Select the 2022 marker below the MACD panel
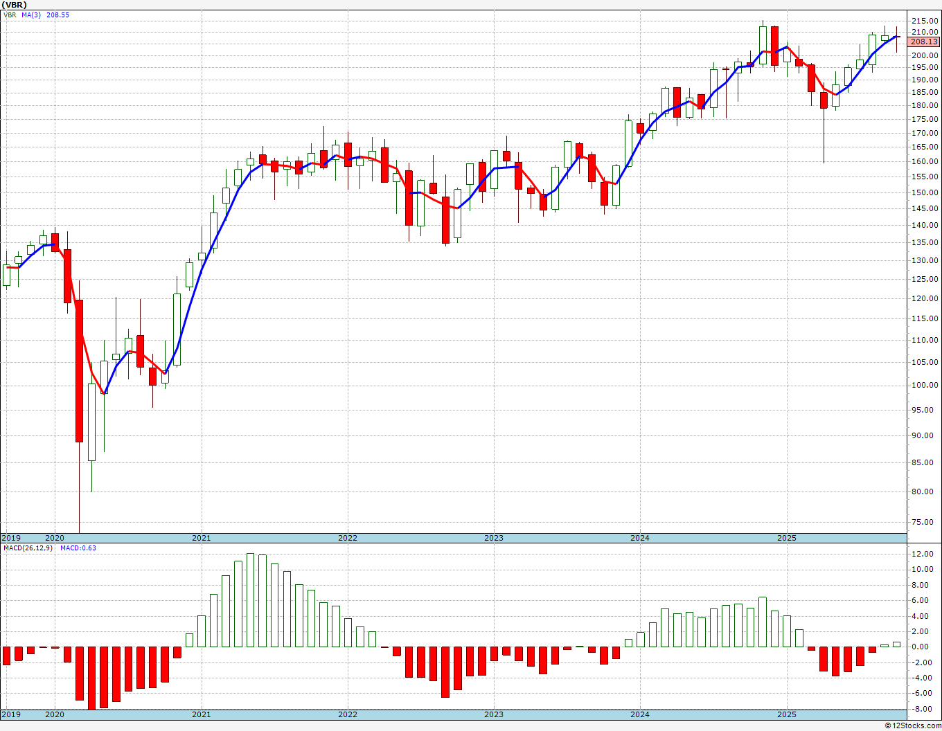The image size is (942, 731). click(x=347, y=714)
